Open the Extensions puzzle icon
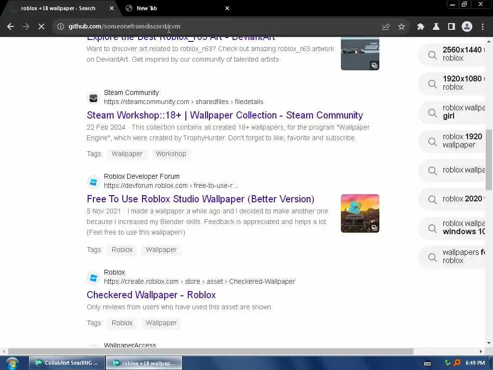The image size is (493, 370). pyautogui.click(x=421, y=27)
